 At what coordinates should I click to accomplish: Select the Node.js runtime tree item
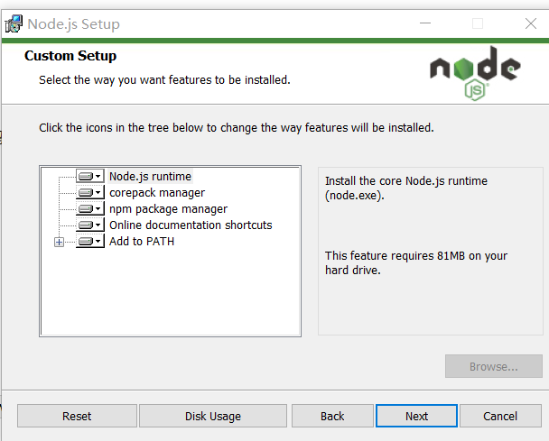pyautogui.click(x=150, y=176)
